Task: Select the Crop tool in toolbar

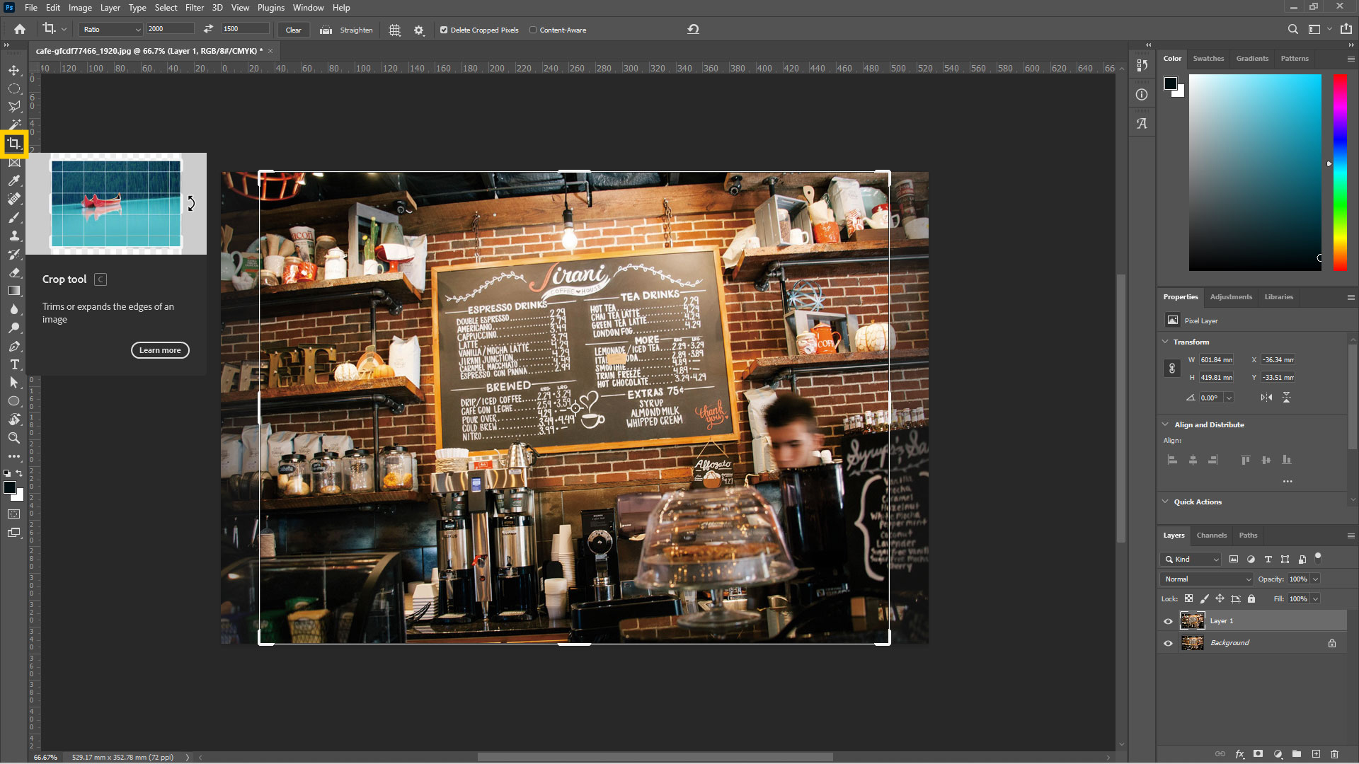Action: (13, 144)
